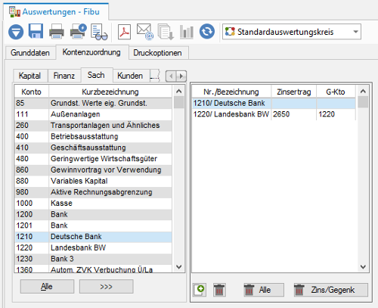Print using the printer icon

[x=57, y=32]
